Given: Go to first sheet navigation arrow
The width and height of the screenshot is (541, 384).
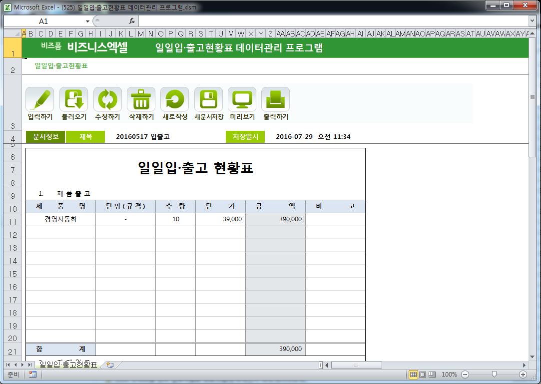Looking at the screenshot, I should [7, 365].
